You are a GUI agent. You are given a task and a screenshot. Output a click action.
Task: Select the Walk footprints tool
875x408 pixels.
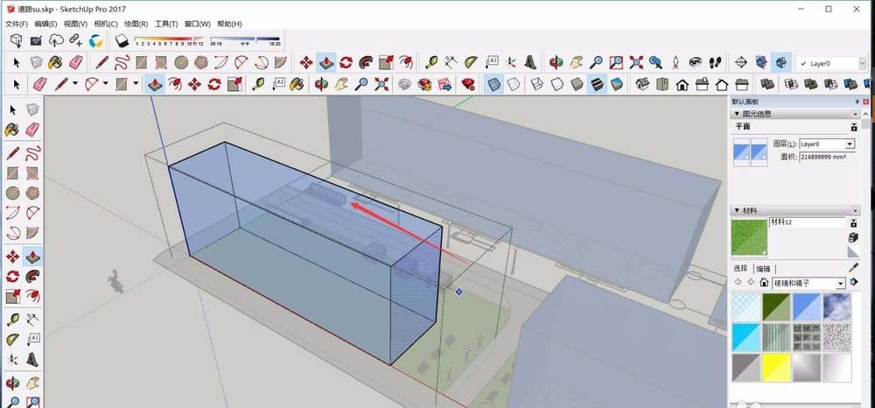[716, 62]
